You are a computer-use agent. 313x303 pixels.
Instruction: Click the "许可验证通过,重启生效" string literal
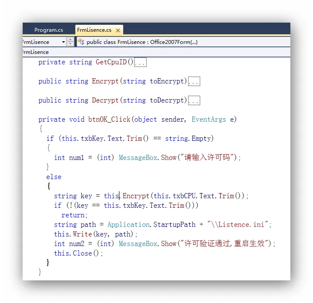[224, 243]
